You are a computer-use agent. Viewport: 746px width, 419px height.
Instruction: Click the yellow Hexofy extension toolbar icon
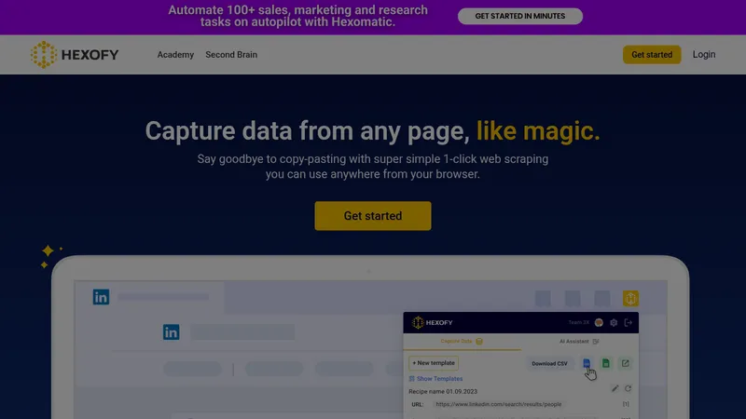pos(631,298)
